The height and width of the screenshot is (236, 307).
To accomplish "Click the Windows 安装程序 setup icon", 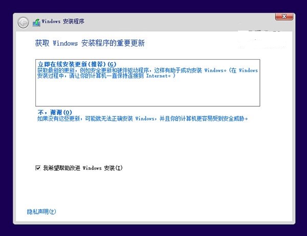I will click(36, 22).
